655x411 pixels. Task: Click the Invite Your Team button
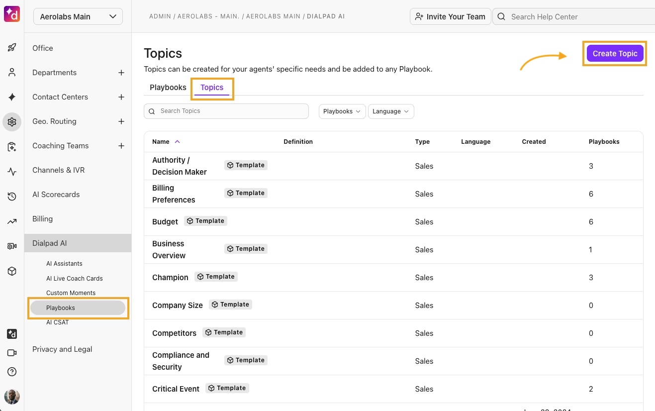coord(451,16)
